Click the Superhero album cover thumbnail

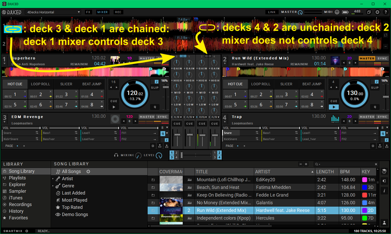[x=115, y=60]
